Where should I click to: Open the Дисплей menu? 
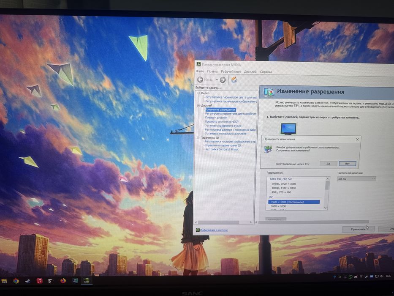click(x=250, y=72)
